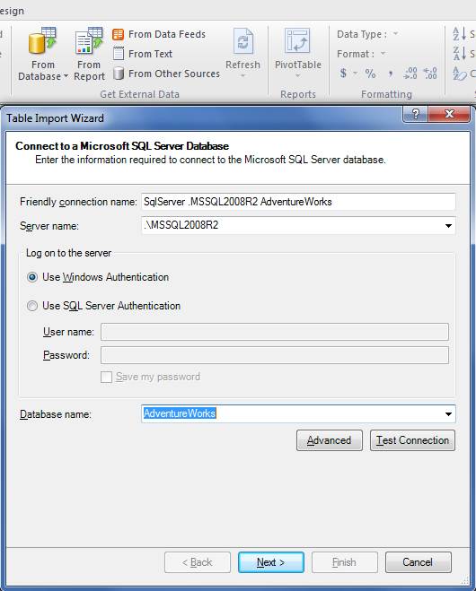Click the AdventureWorks database name text
This screenshot has height=591, width=476.
pyautogui.click(x=180, y=413)
